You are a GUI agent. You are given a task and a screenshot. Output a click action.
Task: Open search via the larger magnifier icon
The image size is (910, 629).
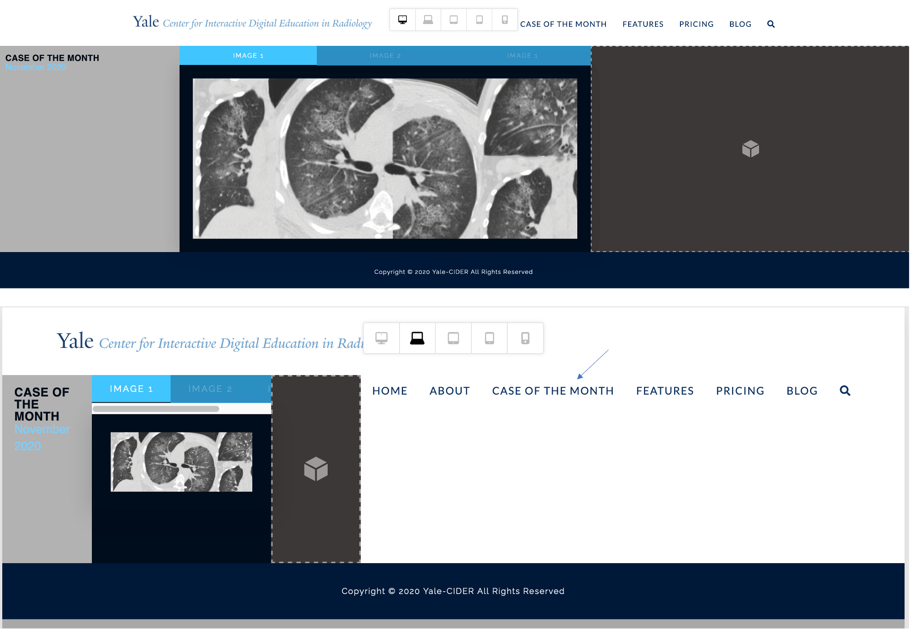click(845, 391)
